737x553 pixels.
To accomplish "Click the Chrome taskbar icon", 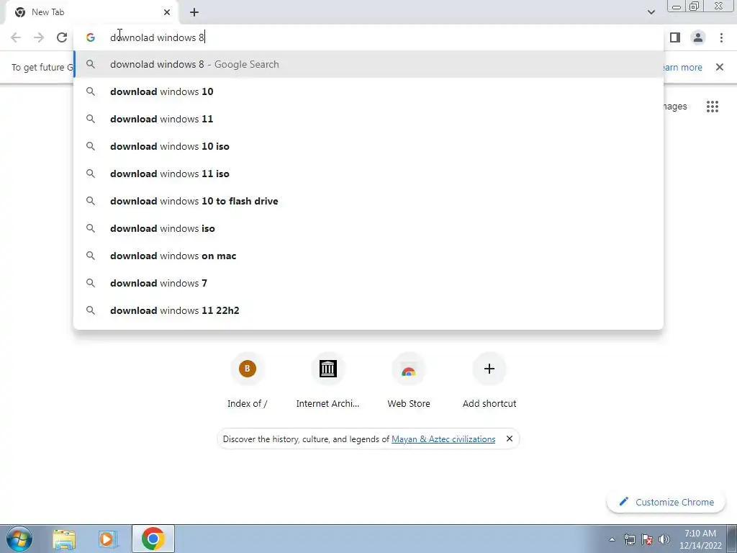I will coord(153,539).
